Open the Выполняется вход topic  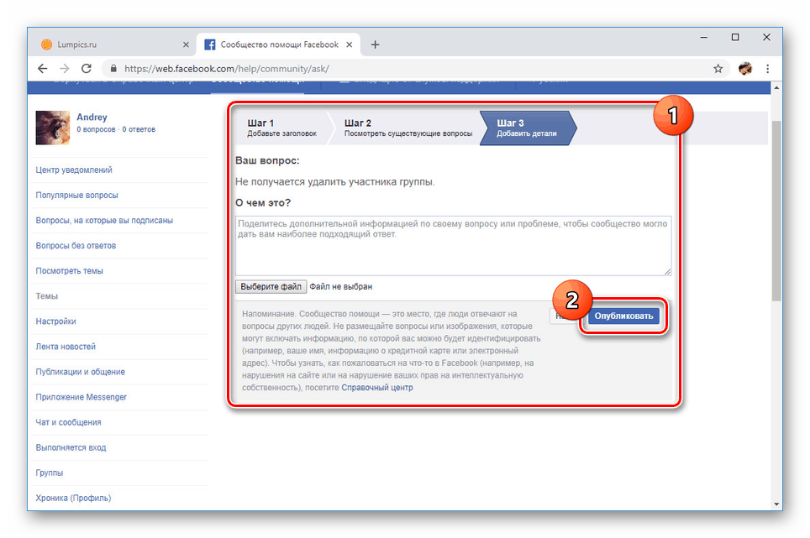(71, 447)
